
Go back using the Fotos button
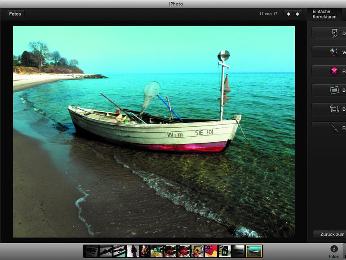[x=14, y=14]
